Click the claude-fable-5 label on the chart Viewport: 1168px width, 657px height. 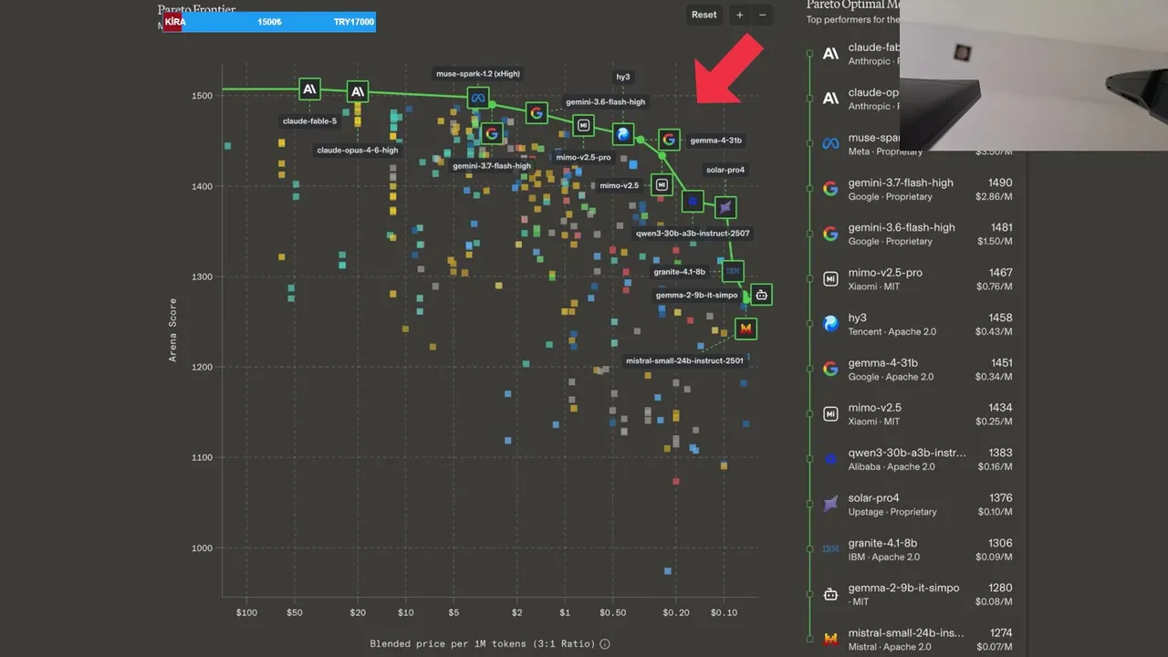tap(309, 120)
